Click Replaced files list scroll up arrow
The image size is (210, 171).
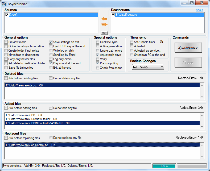pyautogui.click(x=202, y=145)
